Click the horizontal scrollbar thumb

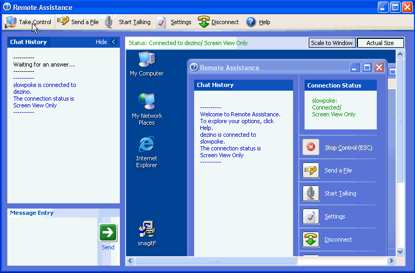pyautogui.click(x=216, y=260)
